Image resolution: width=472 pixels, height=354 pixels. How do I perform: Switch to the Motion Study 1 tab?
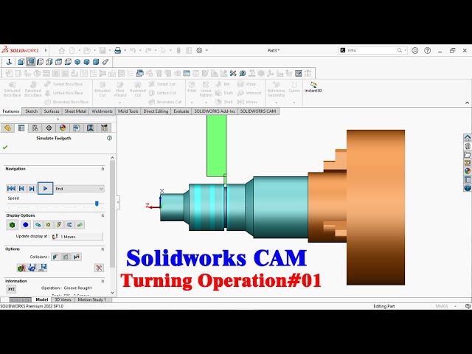[91, 299]
